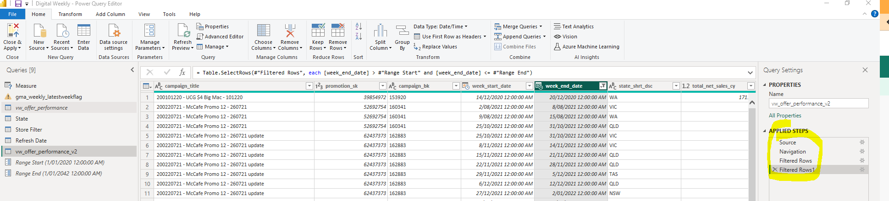This screenshot has height=201, width=889.
Task: Close the Query Settings pane
Action: [865, 70]
